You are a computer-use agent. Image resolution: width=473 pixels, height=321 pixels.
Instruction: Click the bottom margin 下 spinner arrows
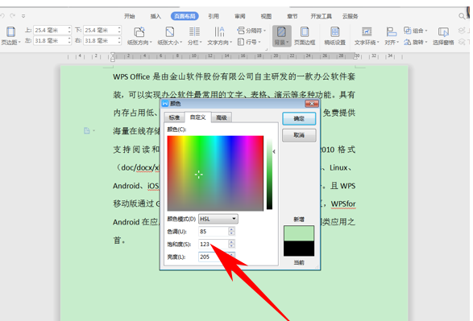click(x=119, y=30)
